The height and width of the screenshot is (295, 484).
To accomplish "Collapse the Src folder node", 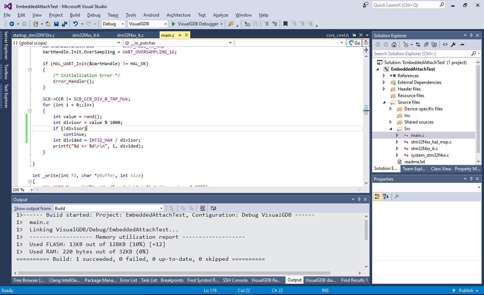I will point(390,129).
